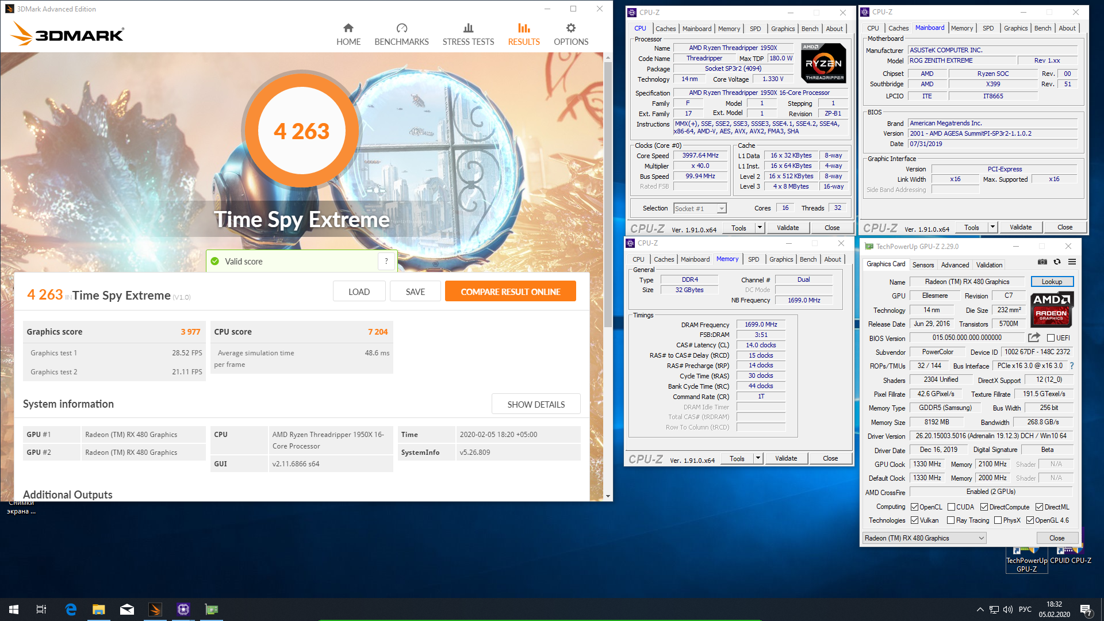Click Lookup button in GPU-Z
The width and height of the screenshot is (1104, 621).
click(1052, 282)
